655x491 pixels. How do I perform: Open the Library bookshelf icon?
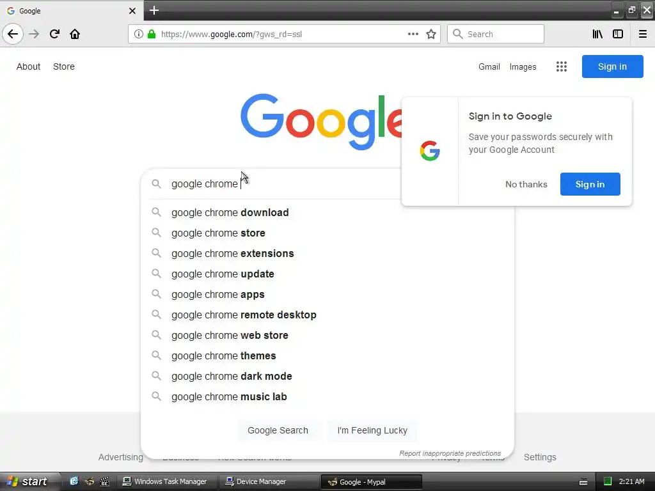(x=597, y=34)
